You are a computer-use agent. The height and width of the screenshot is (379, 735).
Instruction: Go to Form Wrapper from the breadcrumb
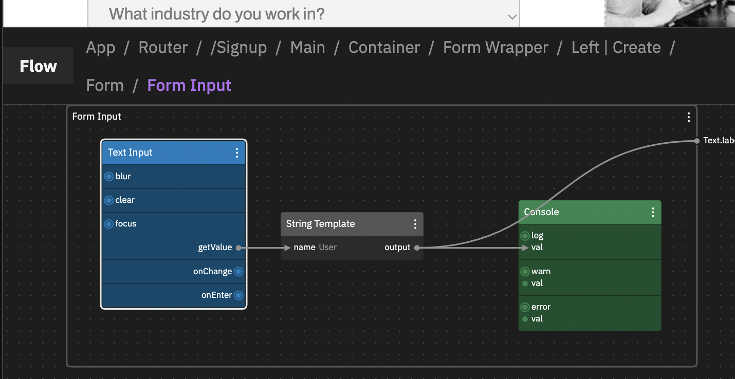pyautogui.click(x=495, y=47)
